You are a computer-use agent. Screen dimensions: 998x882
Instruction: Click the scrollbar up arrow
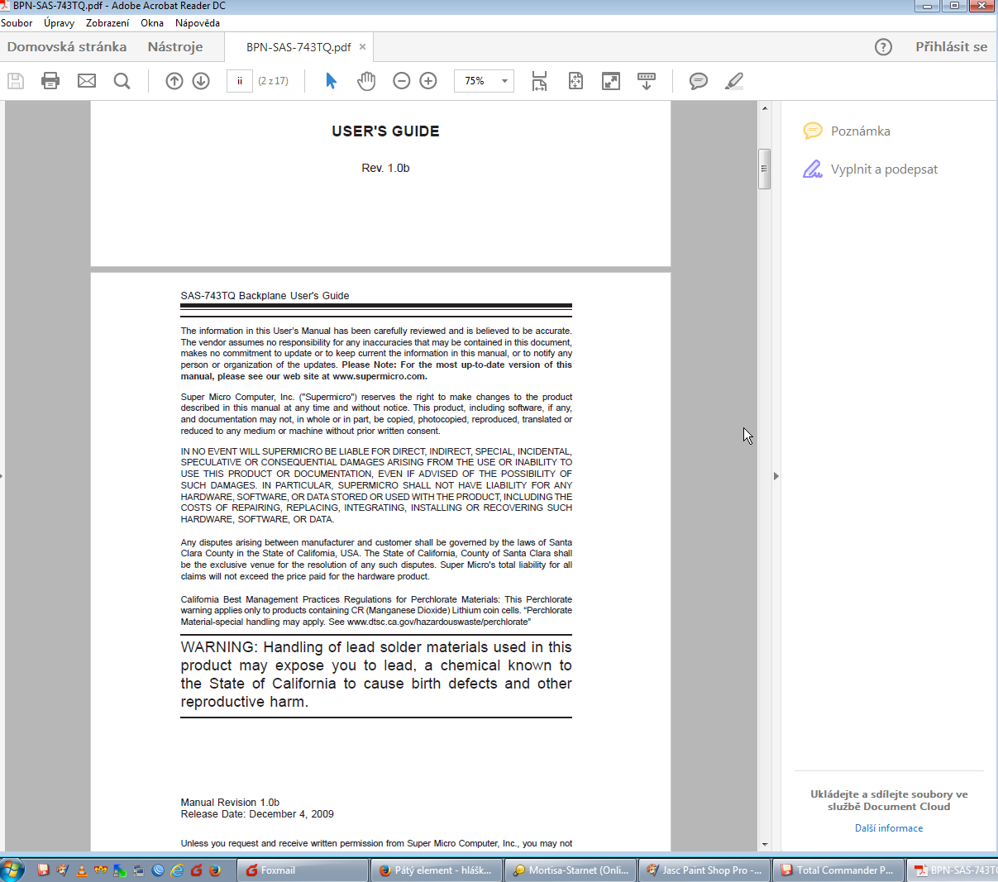[764, 108]
